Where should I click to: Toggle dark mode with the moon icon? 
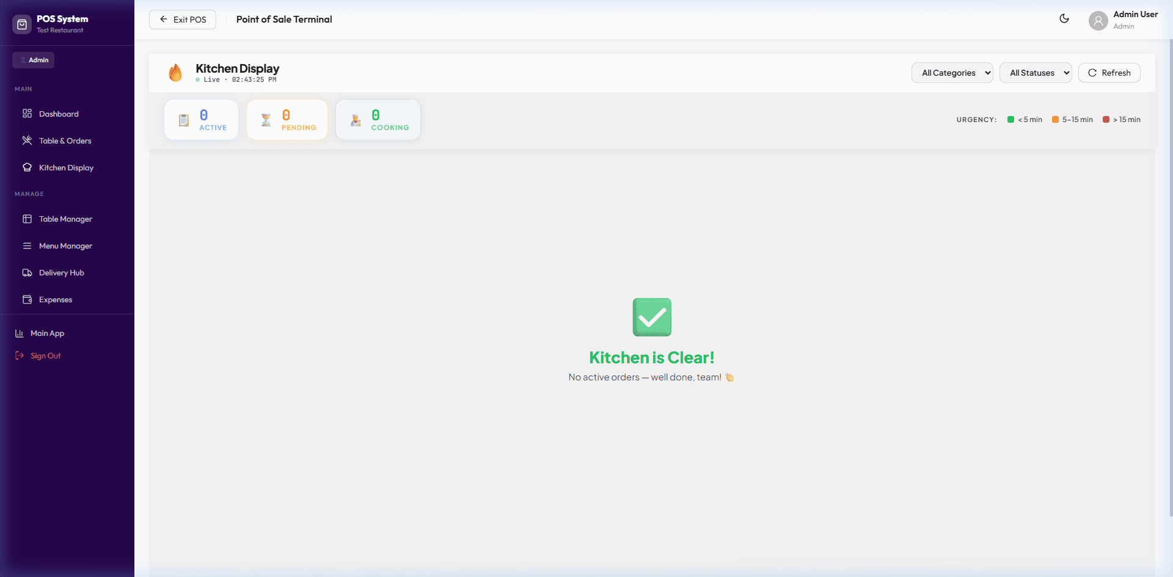coord(1064,19)
